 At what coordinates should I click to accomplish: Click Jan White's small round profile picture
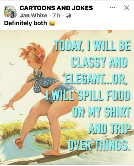[13, 14]
